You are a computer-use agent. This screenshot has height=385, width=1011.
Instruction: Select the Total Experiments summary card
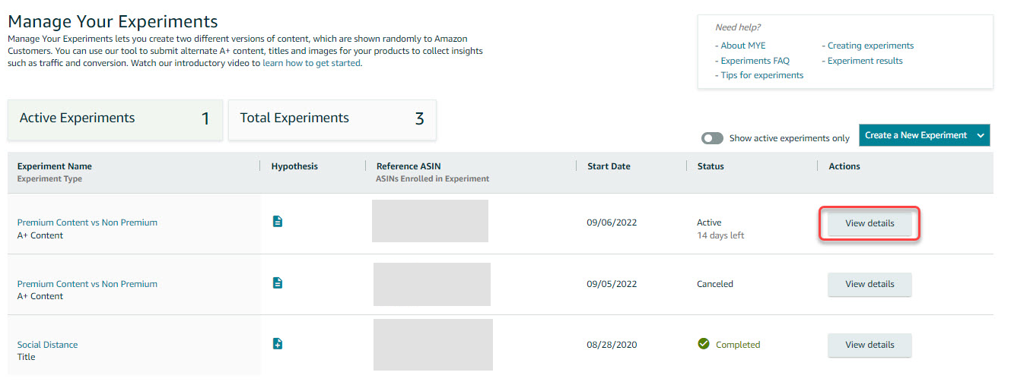[332, 118]
